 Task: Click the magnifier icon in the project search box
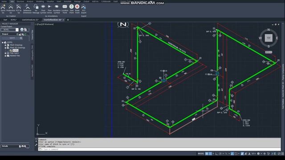(x=21, y=38)
